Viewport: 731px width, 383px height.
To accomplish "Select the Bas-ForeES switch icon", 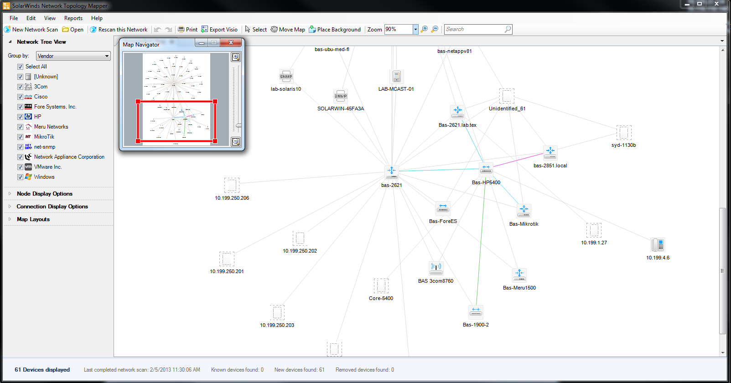I will click(443, 208).
